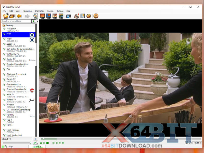Viewport: 204px width, 153px height.
Task: Click the gray forward arrow icon
Action: coord(27,16)
